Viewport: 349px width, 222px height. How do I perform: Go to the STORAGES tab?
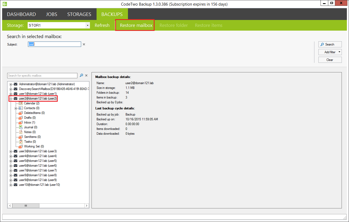click(79, 14)
